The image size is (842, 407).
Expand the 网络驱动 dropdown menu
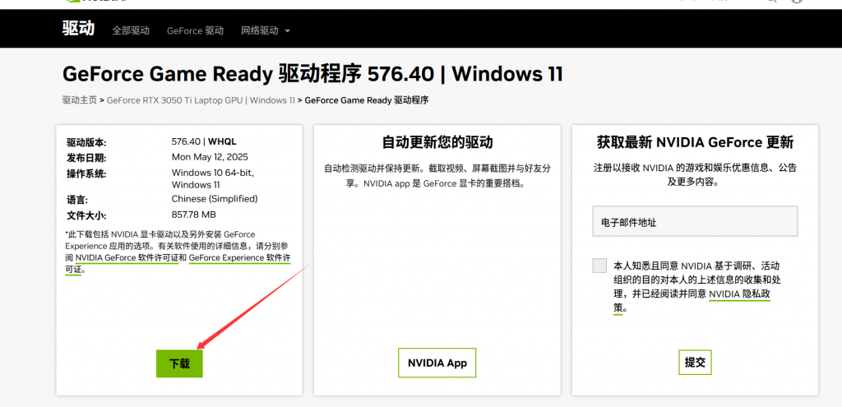266,30
